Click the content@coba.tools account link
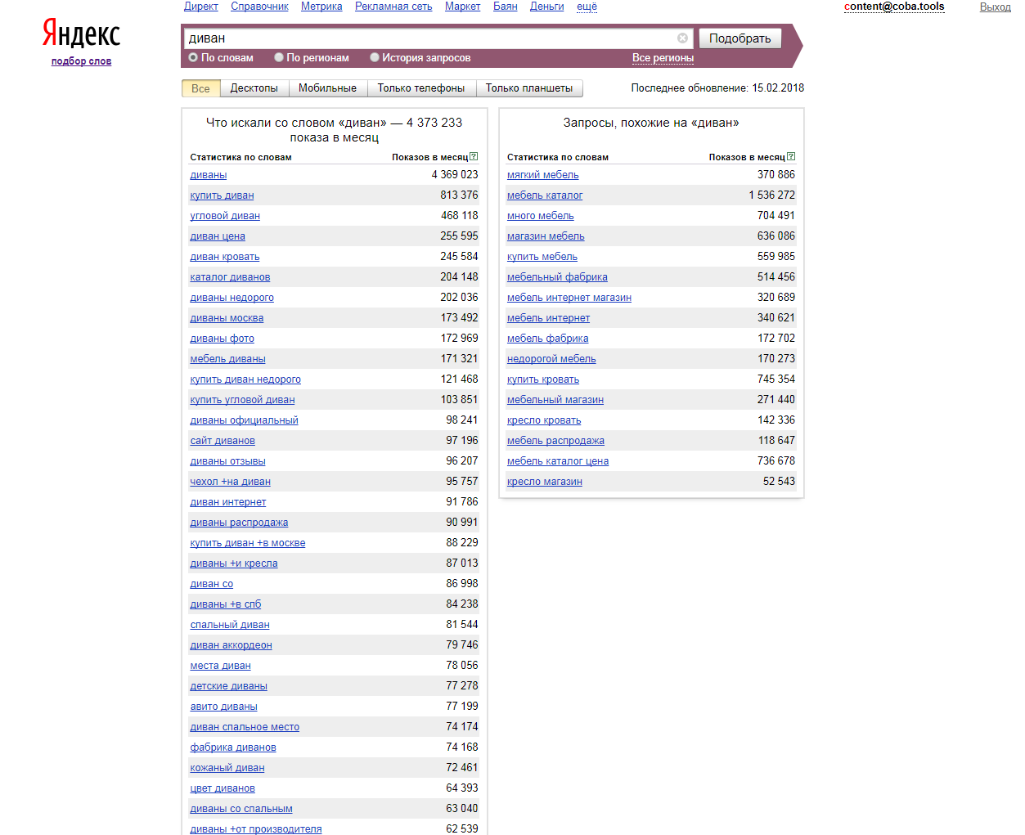The width and height of the screenshot is (1025, 835). [x=894, y=7]
